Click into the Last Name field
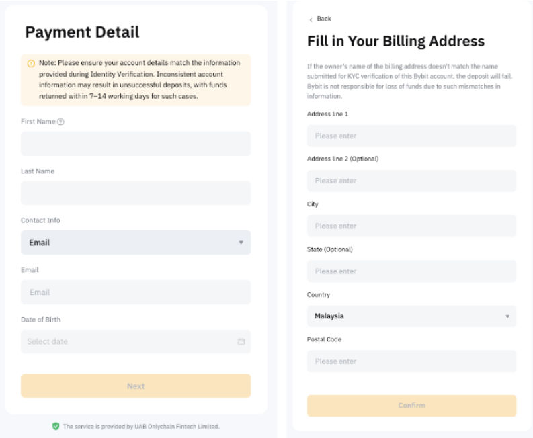This screenshot has width=533, height=438. (x=135, y=193)
